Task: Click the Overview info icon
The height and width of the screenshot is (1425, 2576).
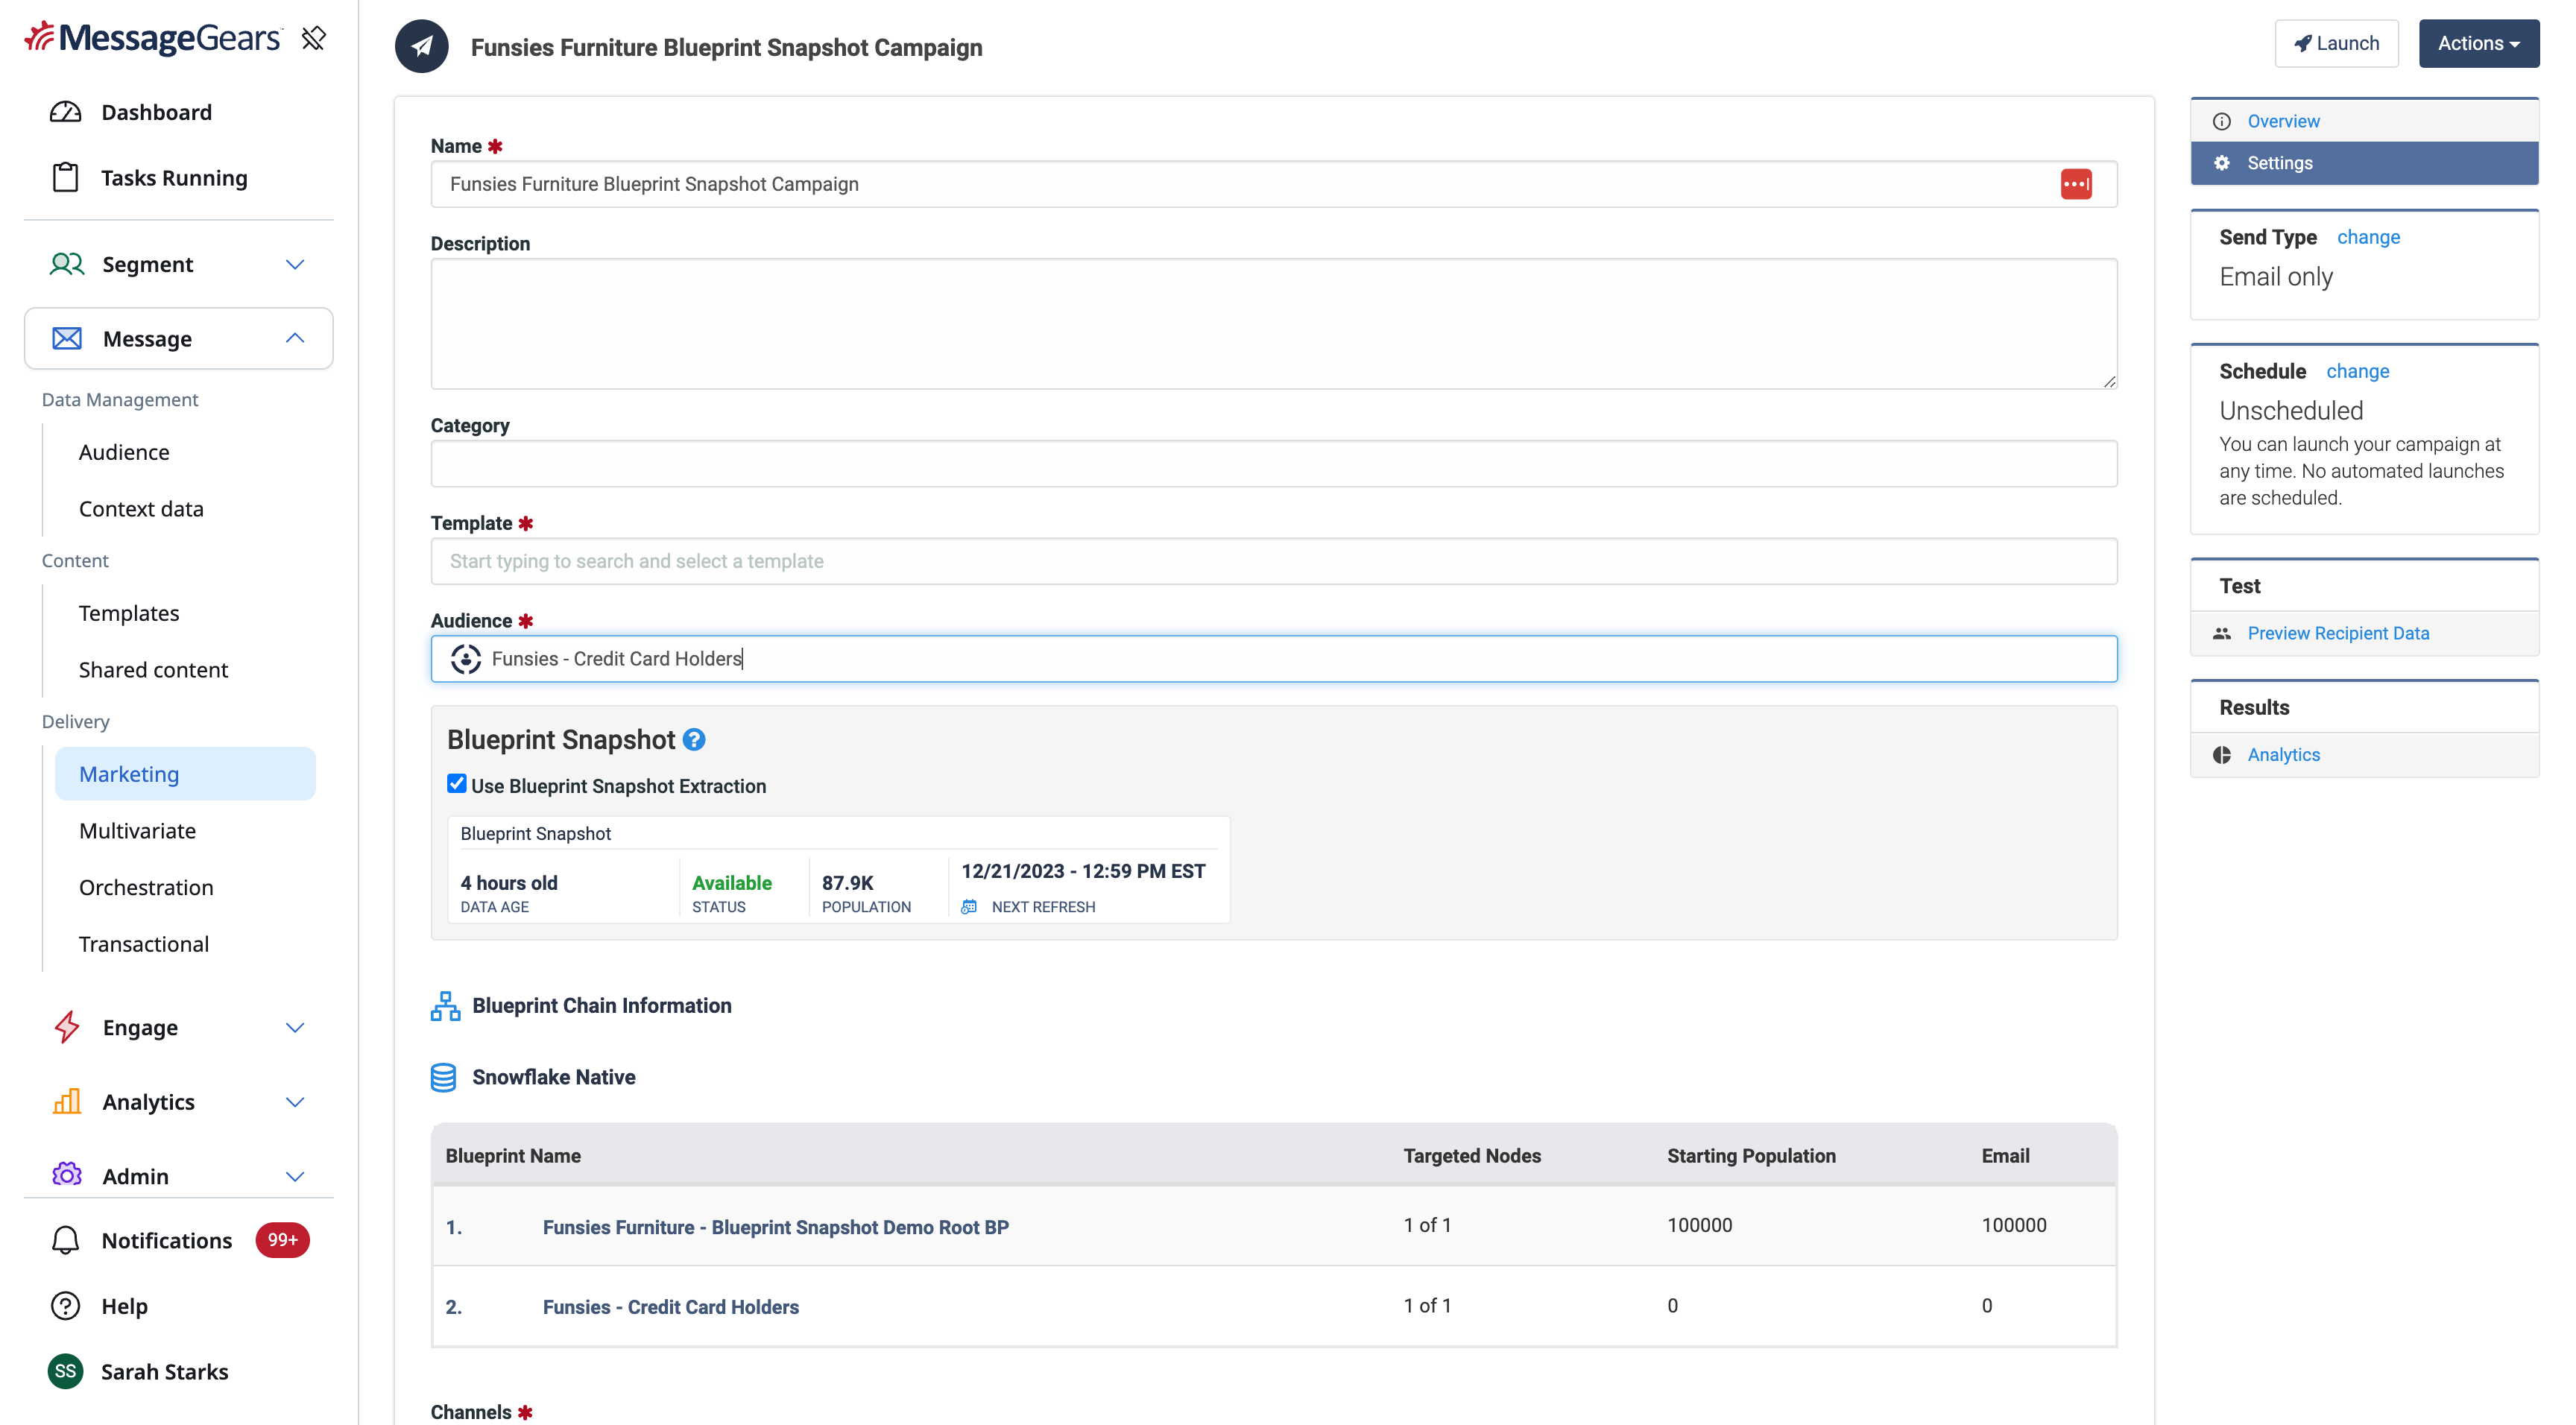Action: [x=2222, y=122]
